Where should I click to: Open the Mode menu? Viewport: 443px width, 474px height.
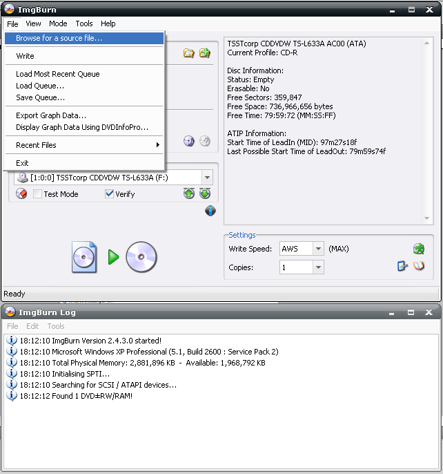coord(58,23)
